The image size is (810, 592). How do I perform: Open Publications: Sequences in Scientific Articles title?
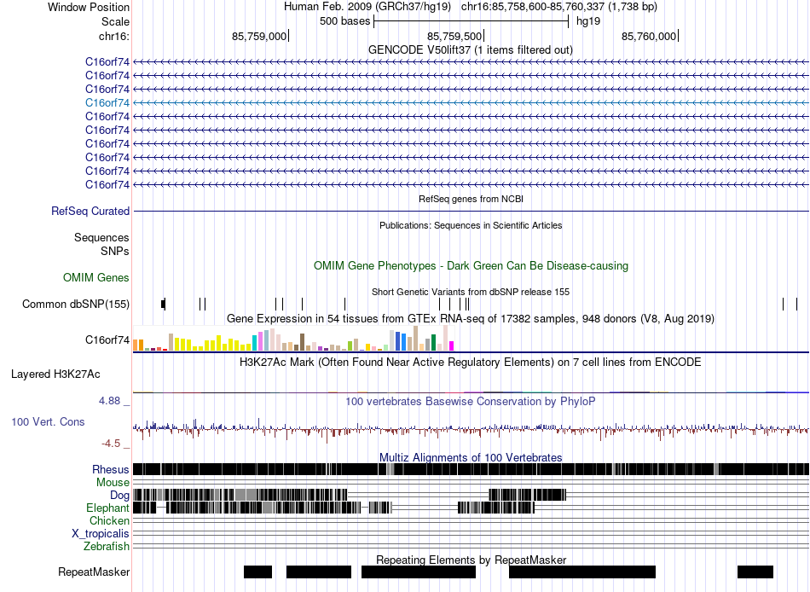471,225
